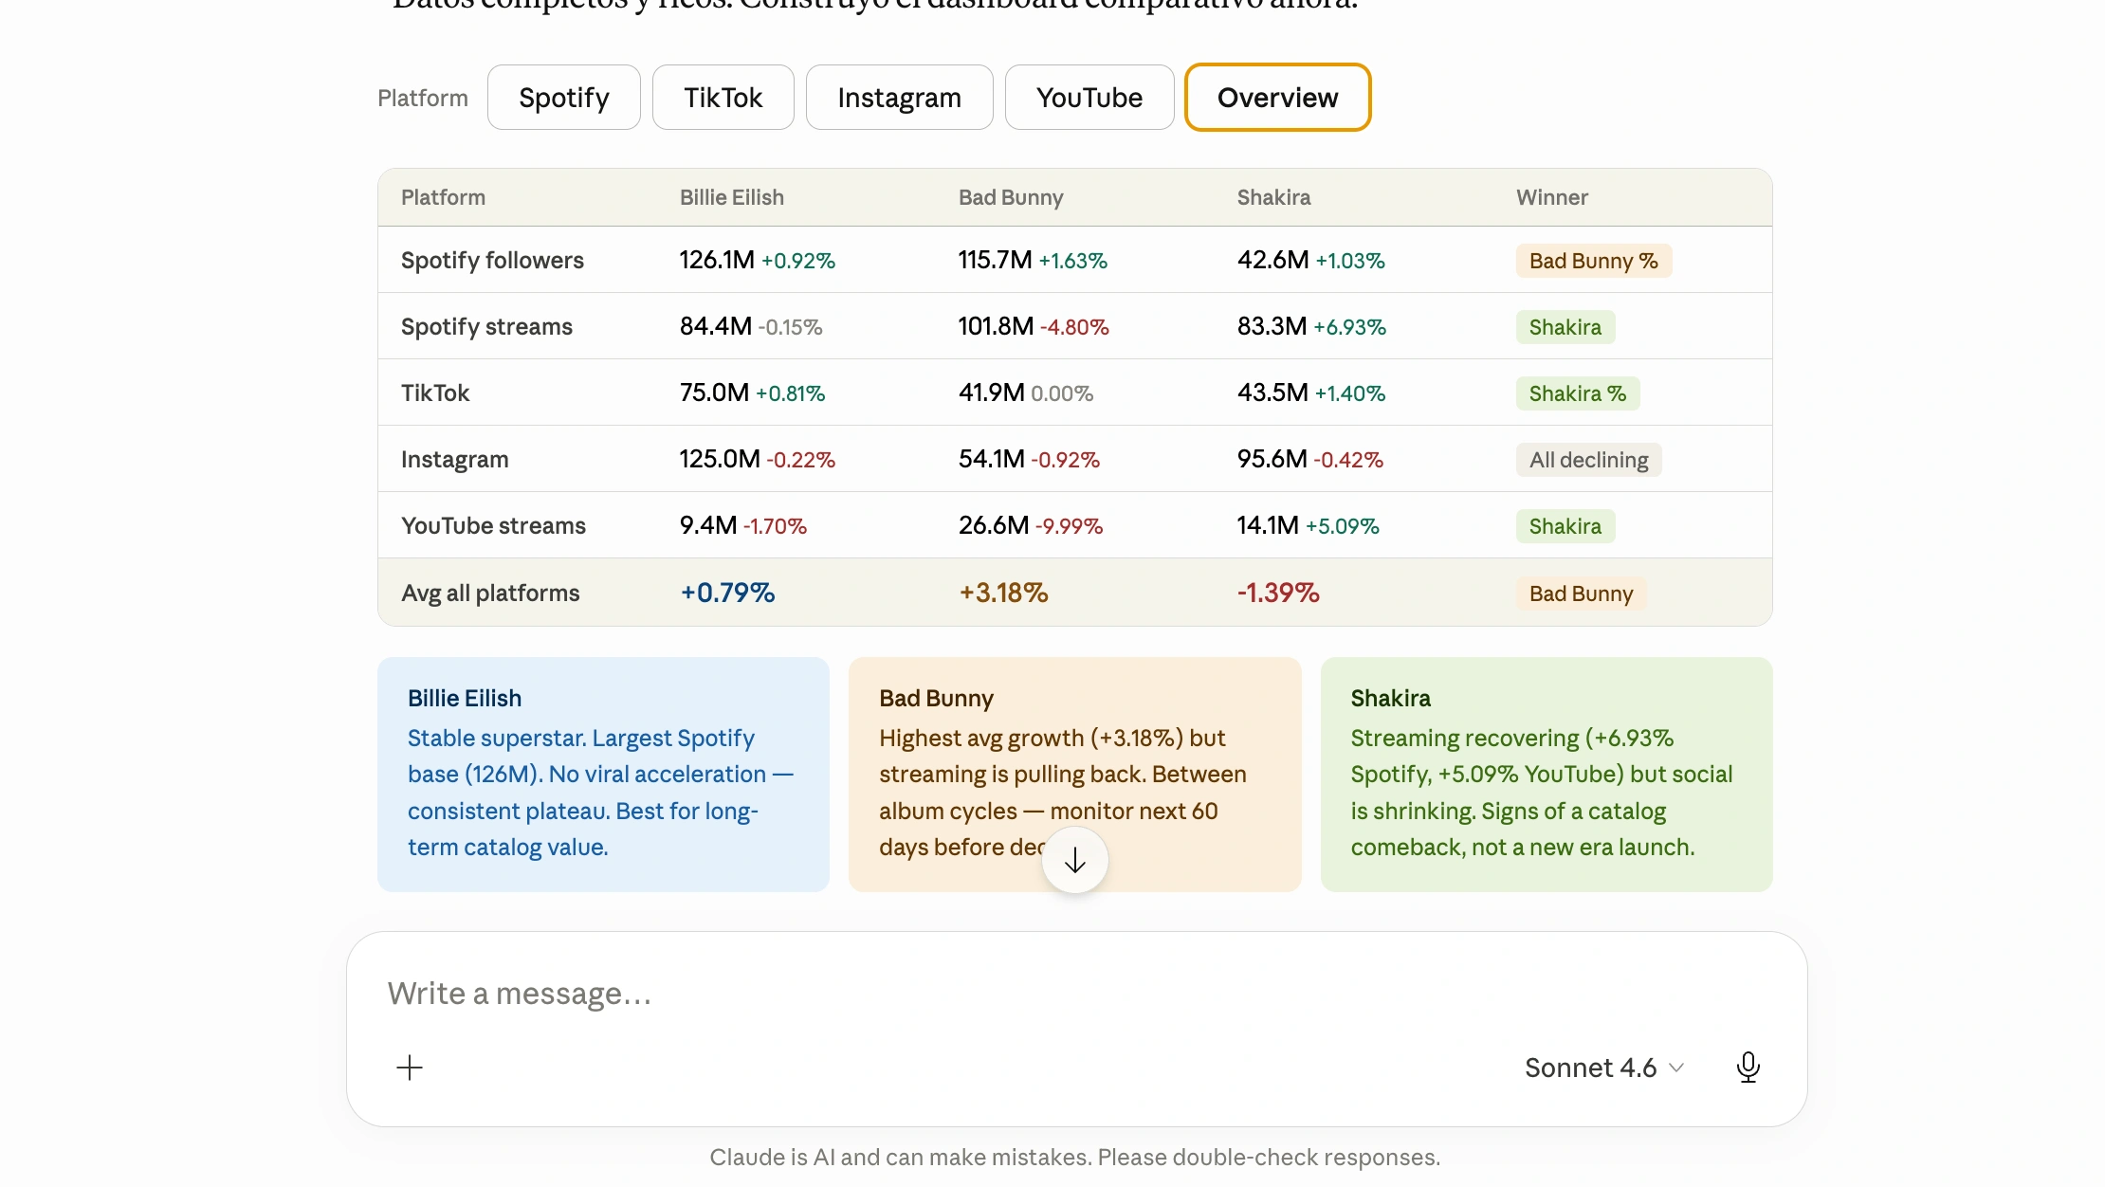2105x1187 pixels.
Task: Select the Shakira summary card
Action: click(x=1547, y=775)
